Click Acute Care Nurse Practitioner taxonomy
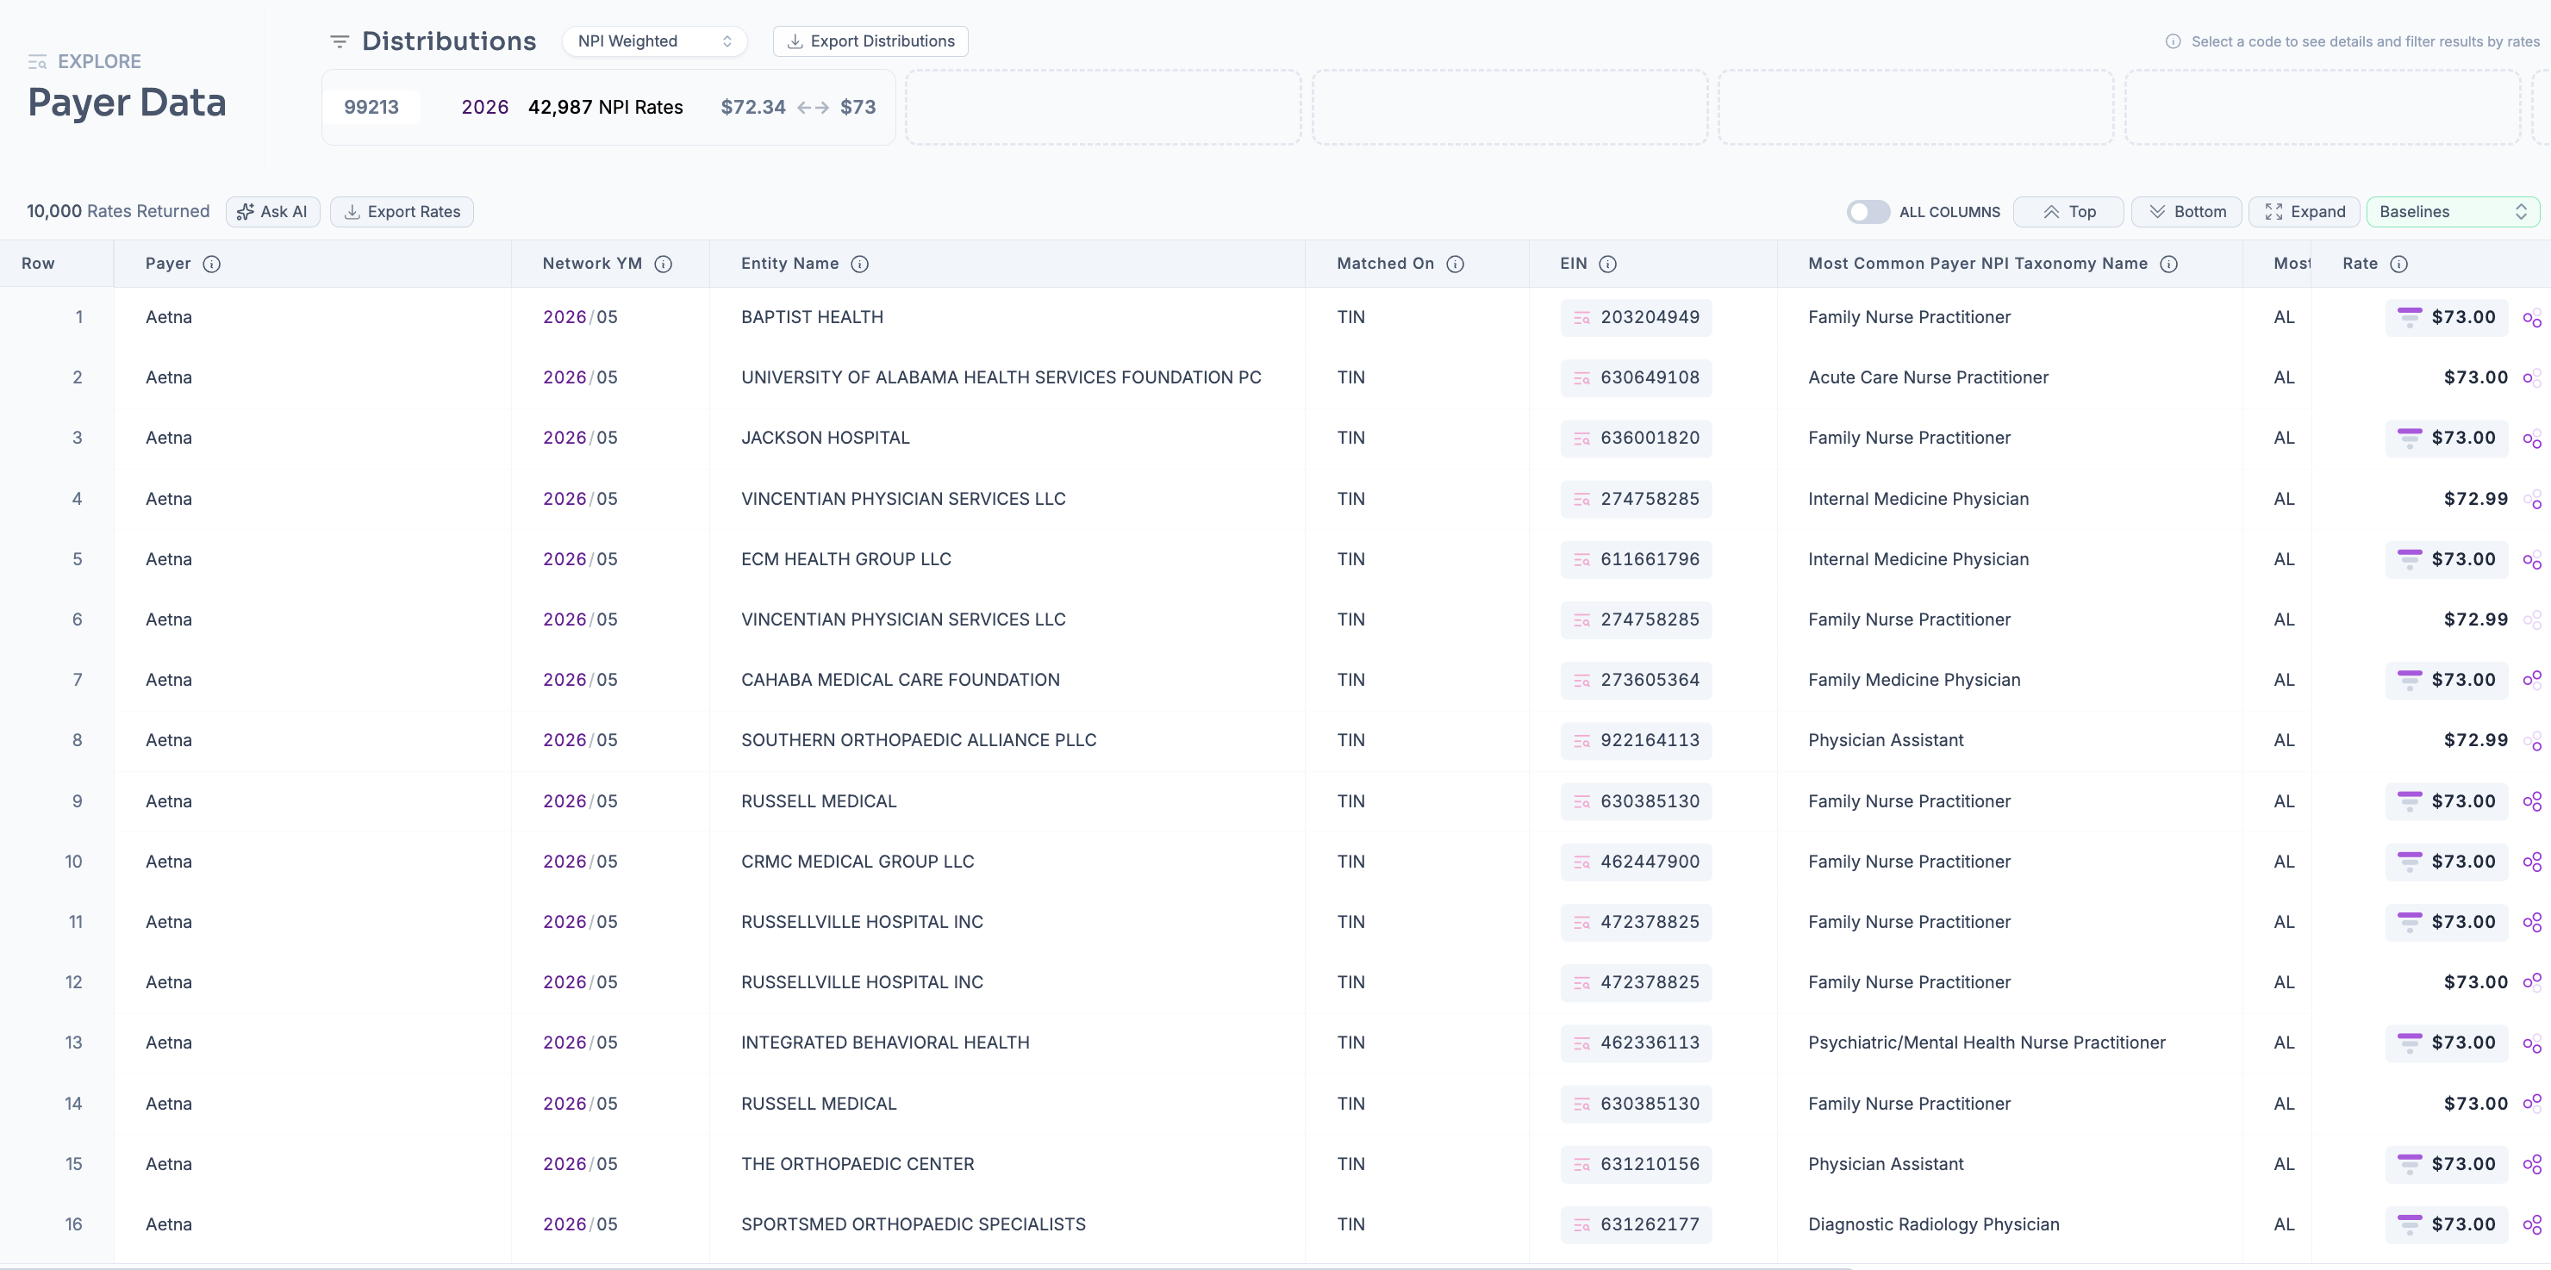This screenshot has width=2551, height=1270. pyautogui.click(x=1928, y=378)
